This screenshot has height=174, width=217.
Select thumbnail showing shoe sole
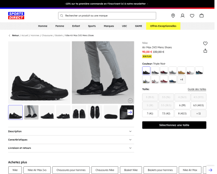(111, 112)
